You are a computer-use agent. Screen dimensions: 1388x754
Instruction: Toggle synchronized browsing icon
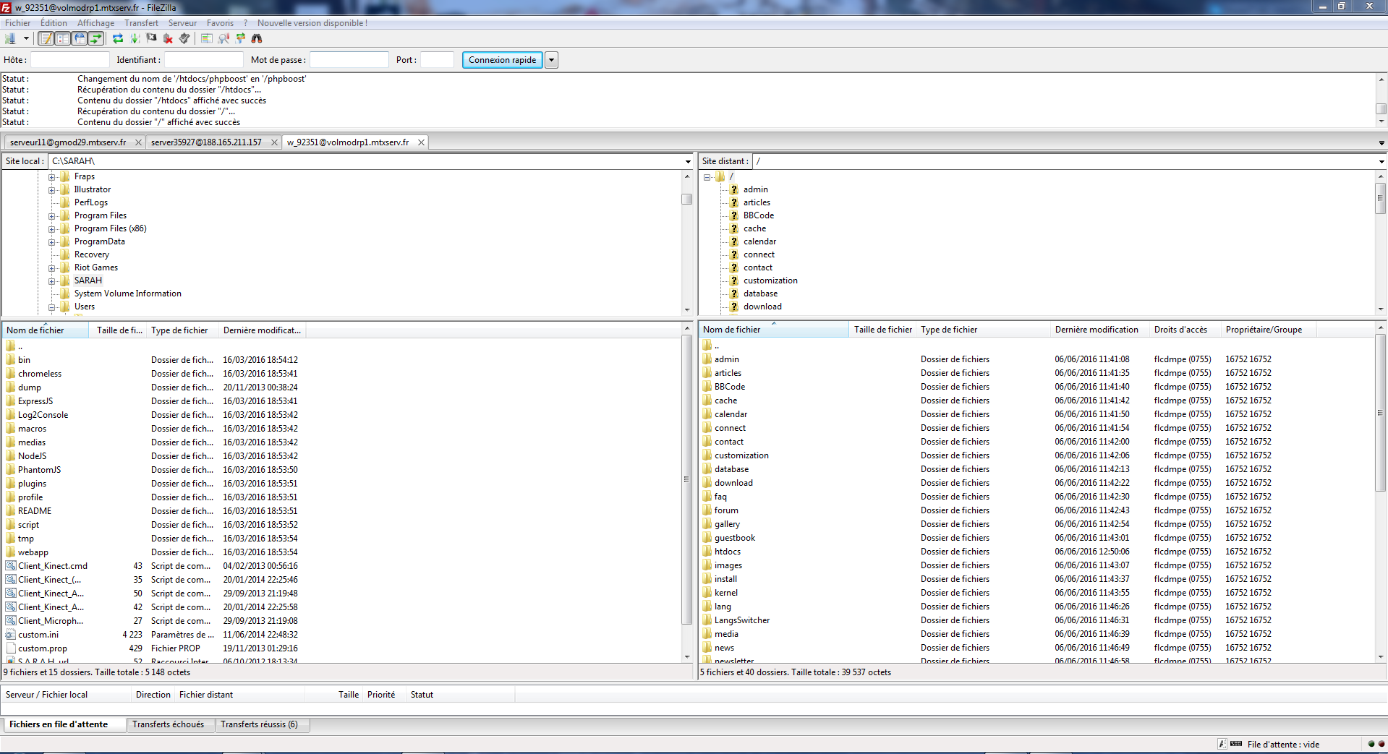tap(240, 38)
